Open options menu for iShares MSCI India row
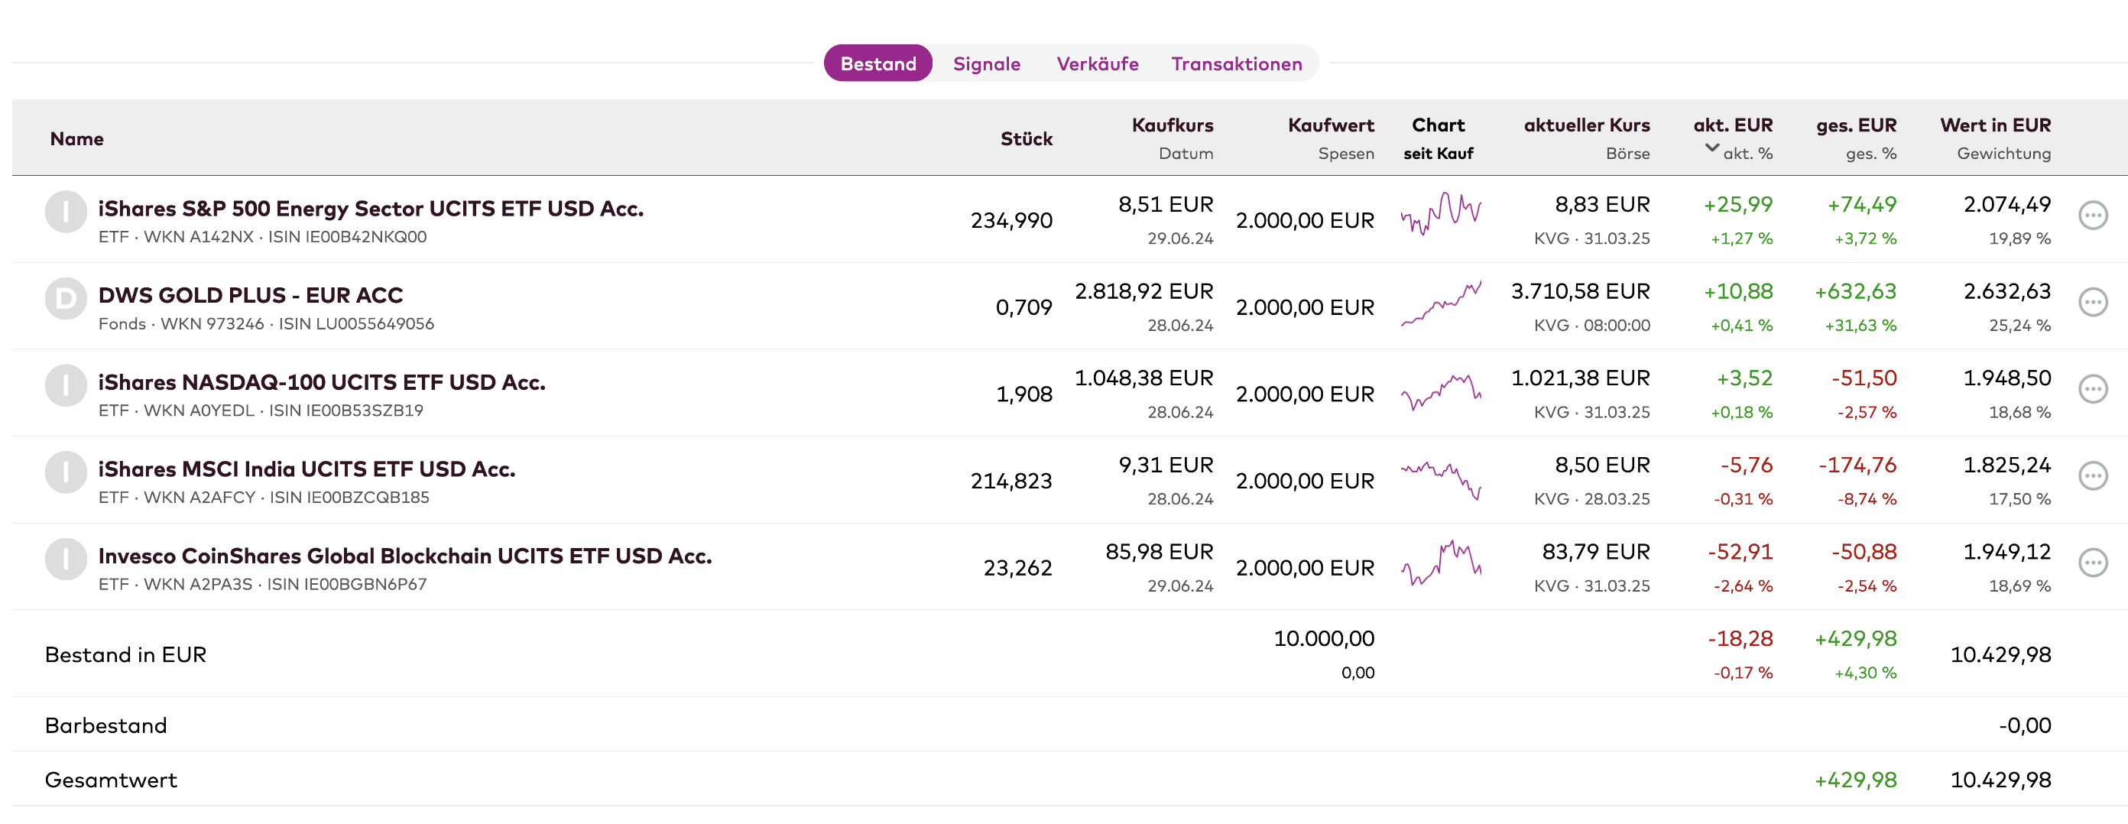This screenshot has height=824, width=2128. (2093, 477)
